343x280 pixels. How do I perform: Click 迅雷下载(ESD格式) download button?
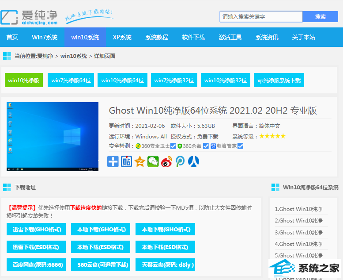36,247
